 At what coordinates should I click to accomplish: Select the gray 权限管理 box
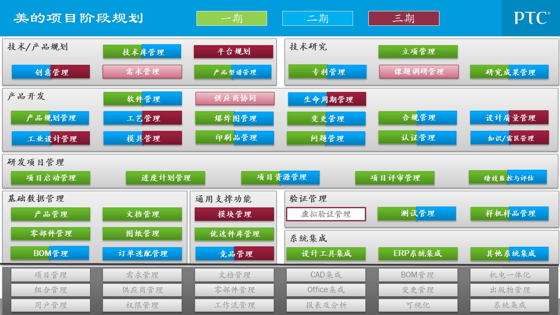[142, 305]
